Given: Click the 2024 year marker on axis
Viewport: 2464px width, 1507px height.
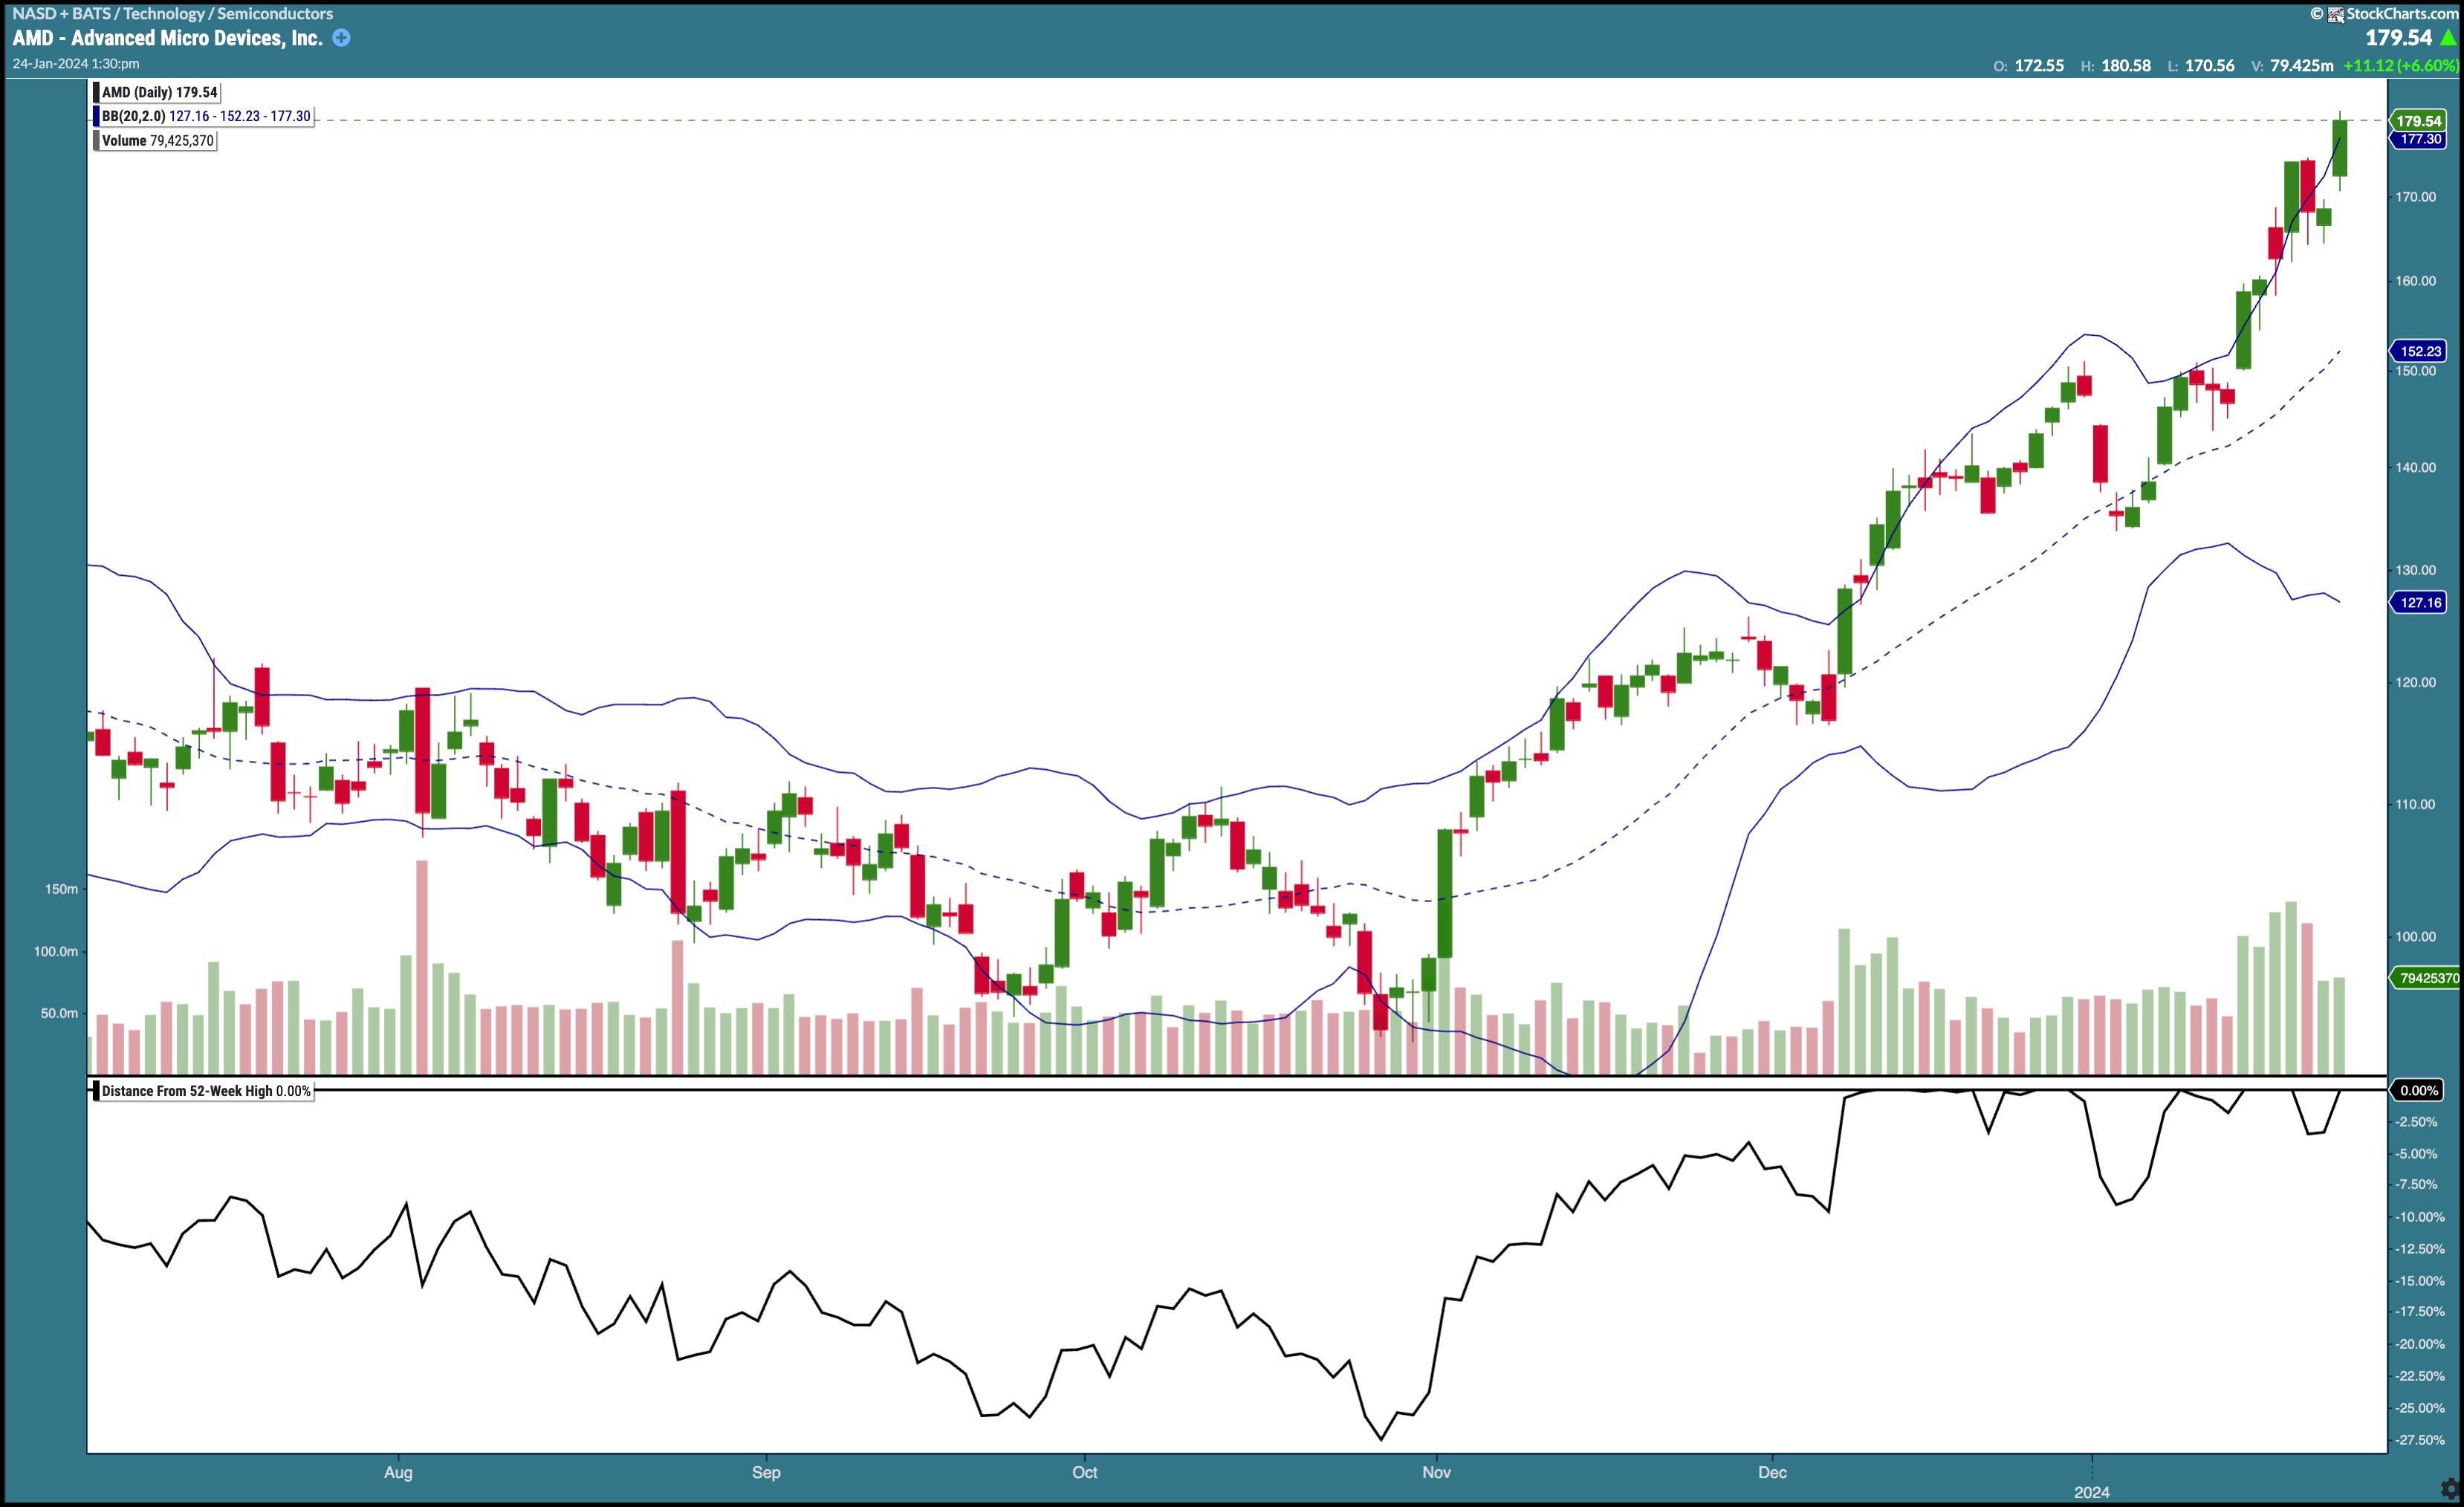Looking at the screenshot, I should (2092, 1492).
